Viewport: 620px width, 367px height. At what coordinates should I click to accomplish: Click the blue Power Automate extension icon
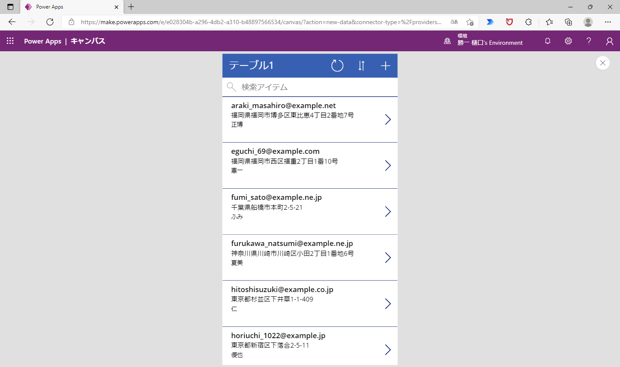point(490,22)
